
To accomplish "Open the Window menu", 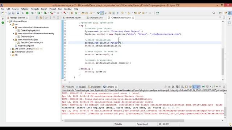I will [68, 9].
